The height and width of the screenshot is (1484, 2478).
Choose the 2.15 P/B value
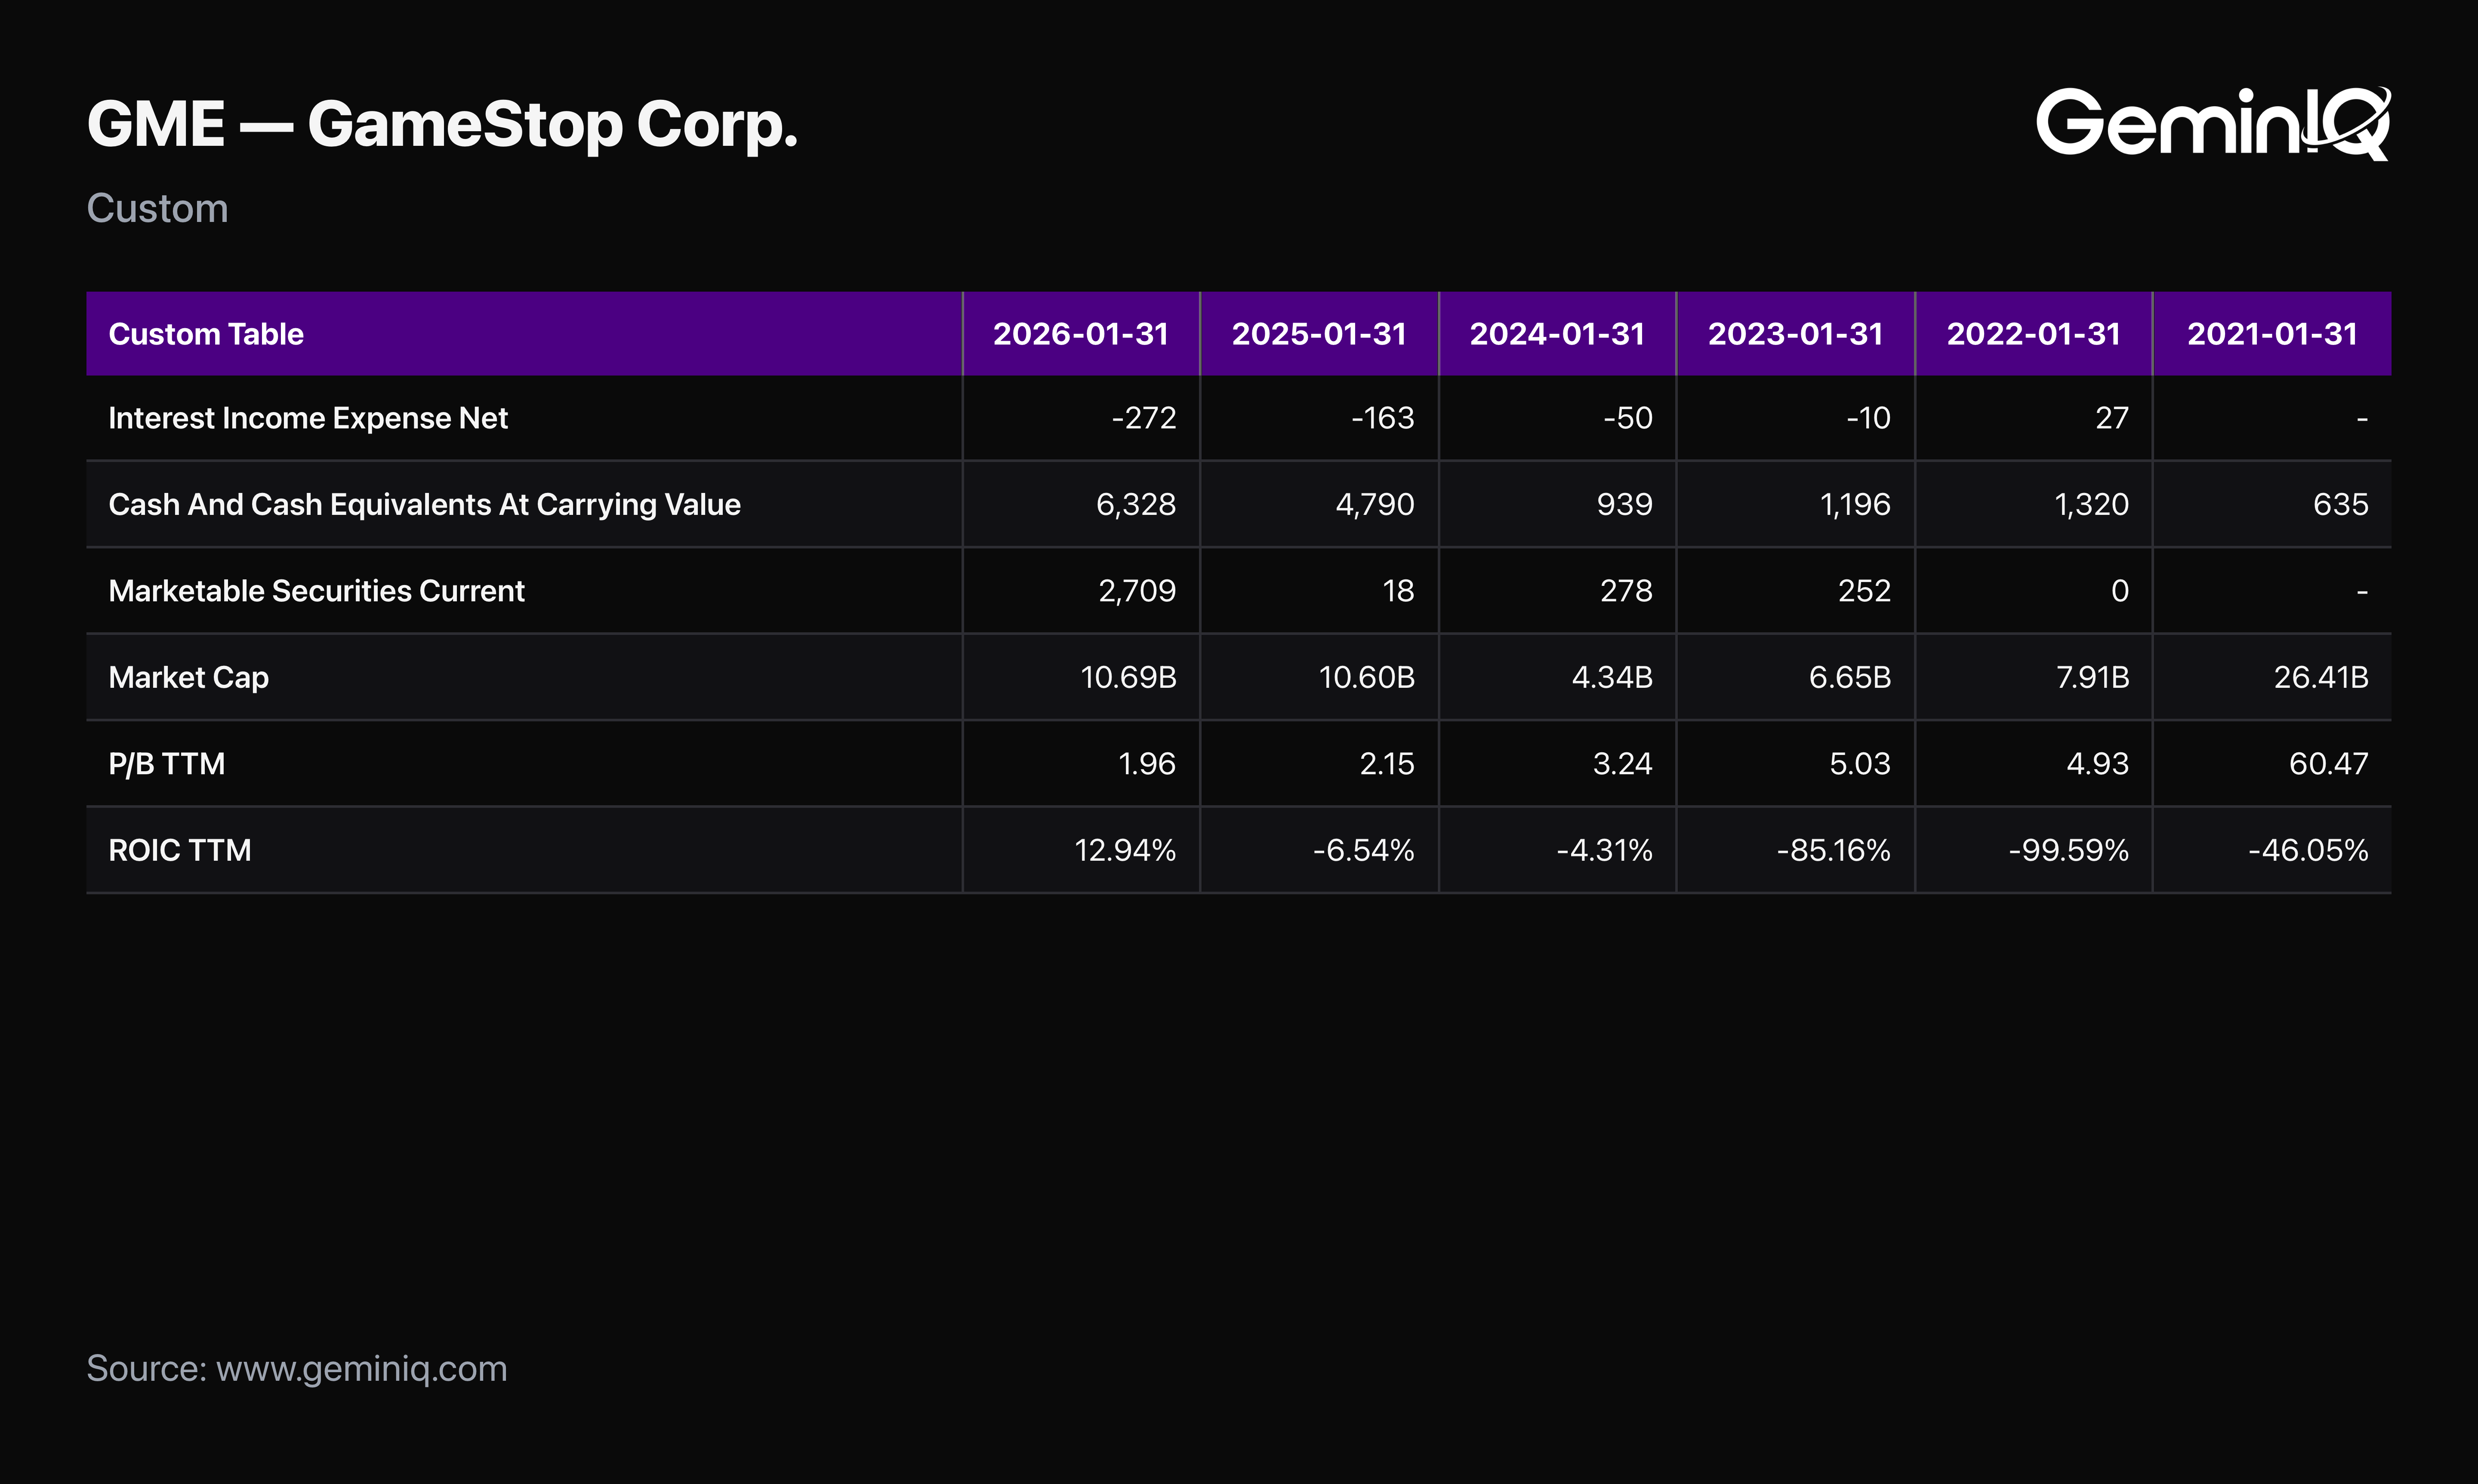point(1387,764)
